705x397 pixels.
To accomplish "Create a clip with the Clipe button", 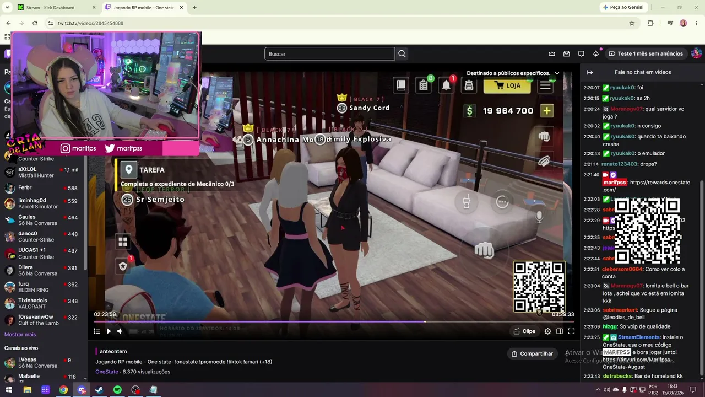I will pos(524,331).
